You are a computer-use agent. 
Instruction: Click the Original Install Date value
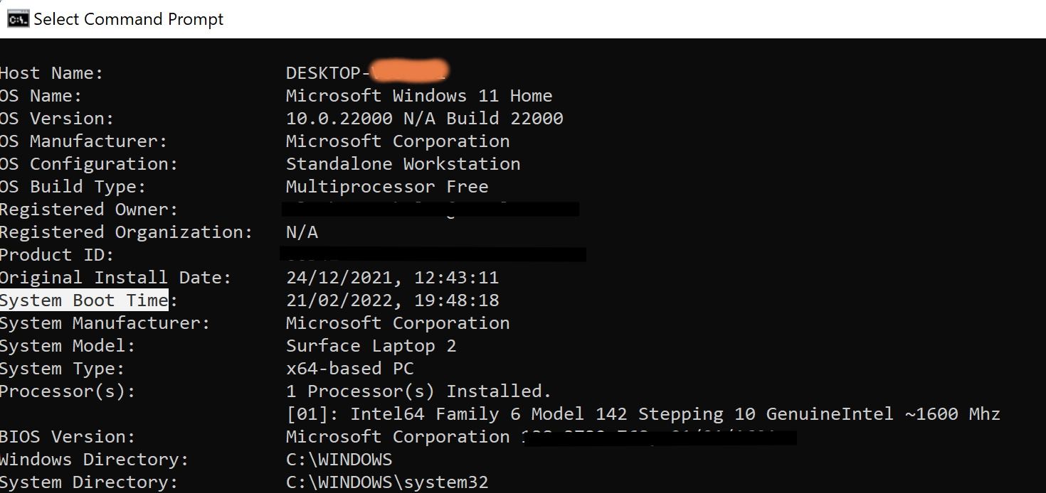(392, 278)
